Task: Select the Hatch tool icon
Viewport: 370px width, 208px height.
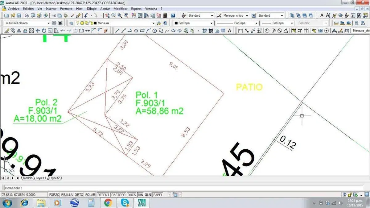Action: pyautogui.click(x=204, y=31)
